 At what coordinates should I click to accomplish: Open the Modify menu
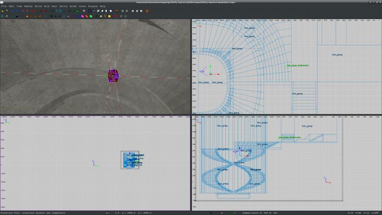click(x=29, y=6)
